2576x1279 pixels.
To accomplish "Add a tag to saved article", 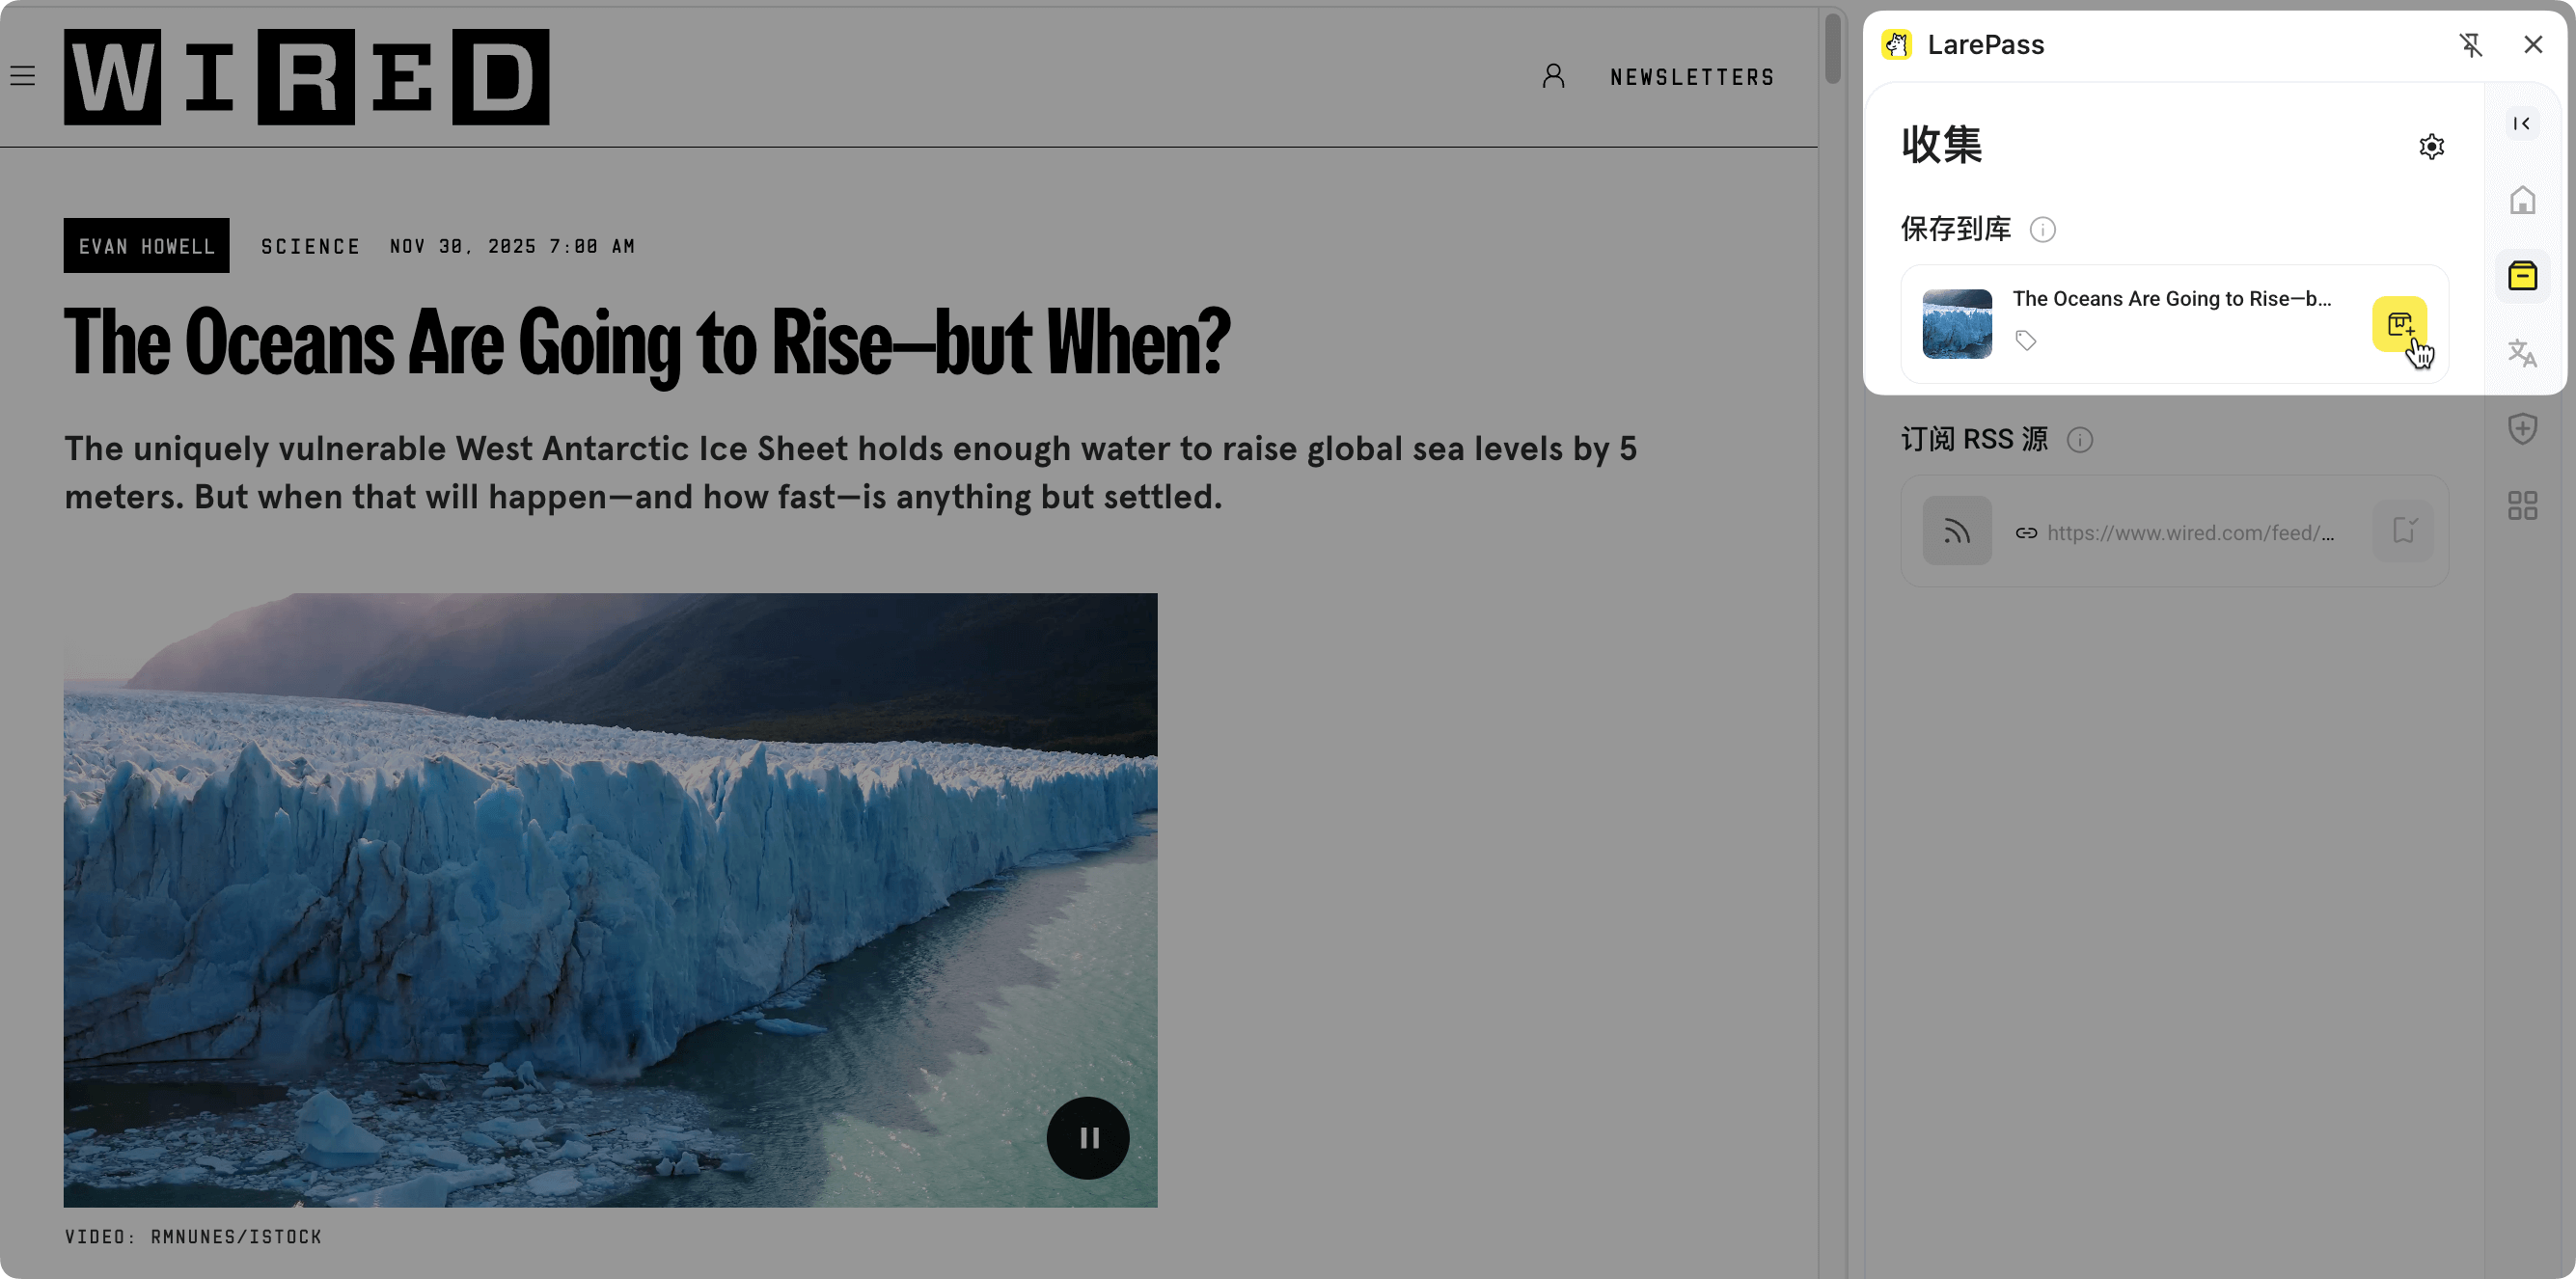I will [2025, 341].
